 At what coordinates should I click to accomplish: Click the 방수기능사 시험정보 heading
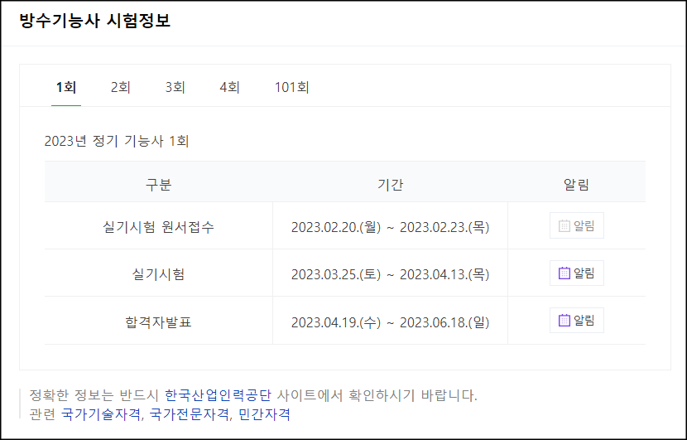pos(94,20)
